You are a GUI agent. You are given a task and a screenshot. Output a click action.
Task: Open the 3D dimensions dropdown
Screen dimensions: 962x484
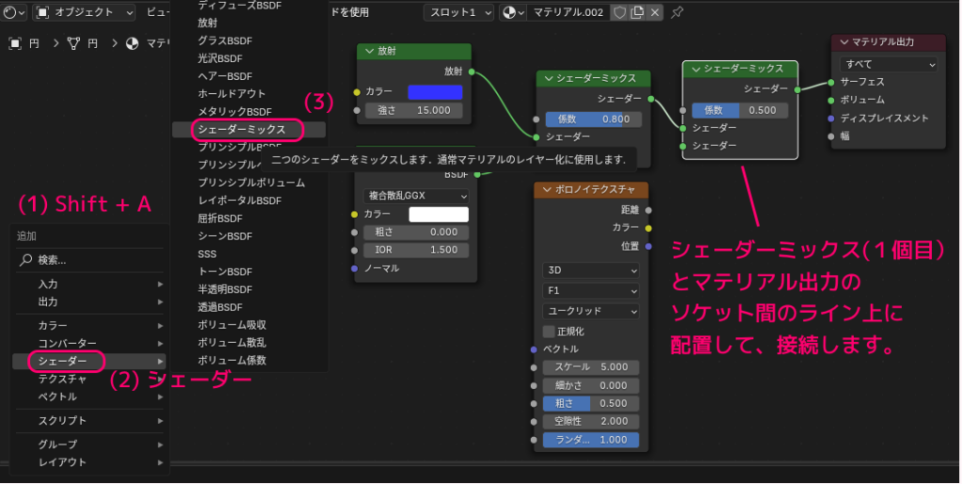pos(590,271)
